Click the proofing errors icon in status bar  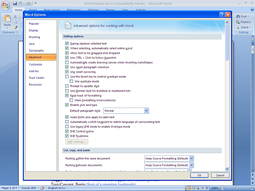pos(42,188)
